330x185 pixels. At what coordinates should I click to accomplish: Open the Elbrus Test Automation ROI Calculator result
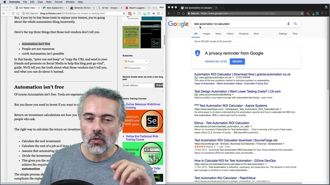point(222,123)
